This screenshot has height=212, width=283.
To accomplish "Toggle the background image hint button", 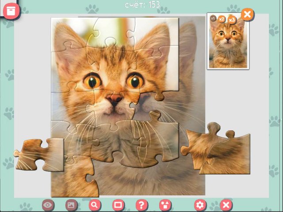I will pyautogui.click(x=71, y=205).
